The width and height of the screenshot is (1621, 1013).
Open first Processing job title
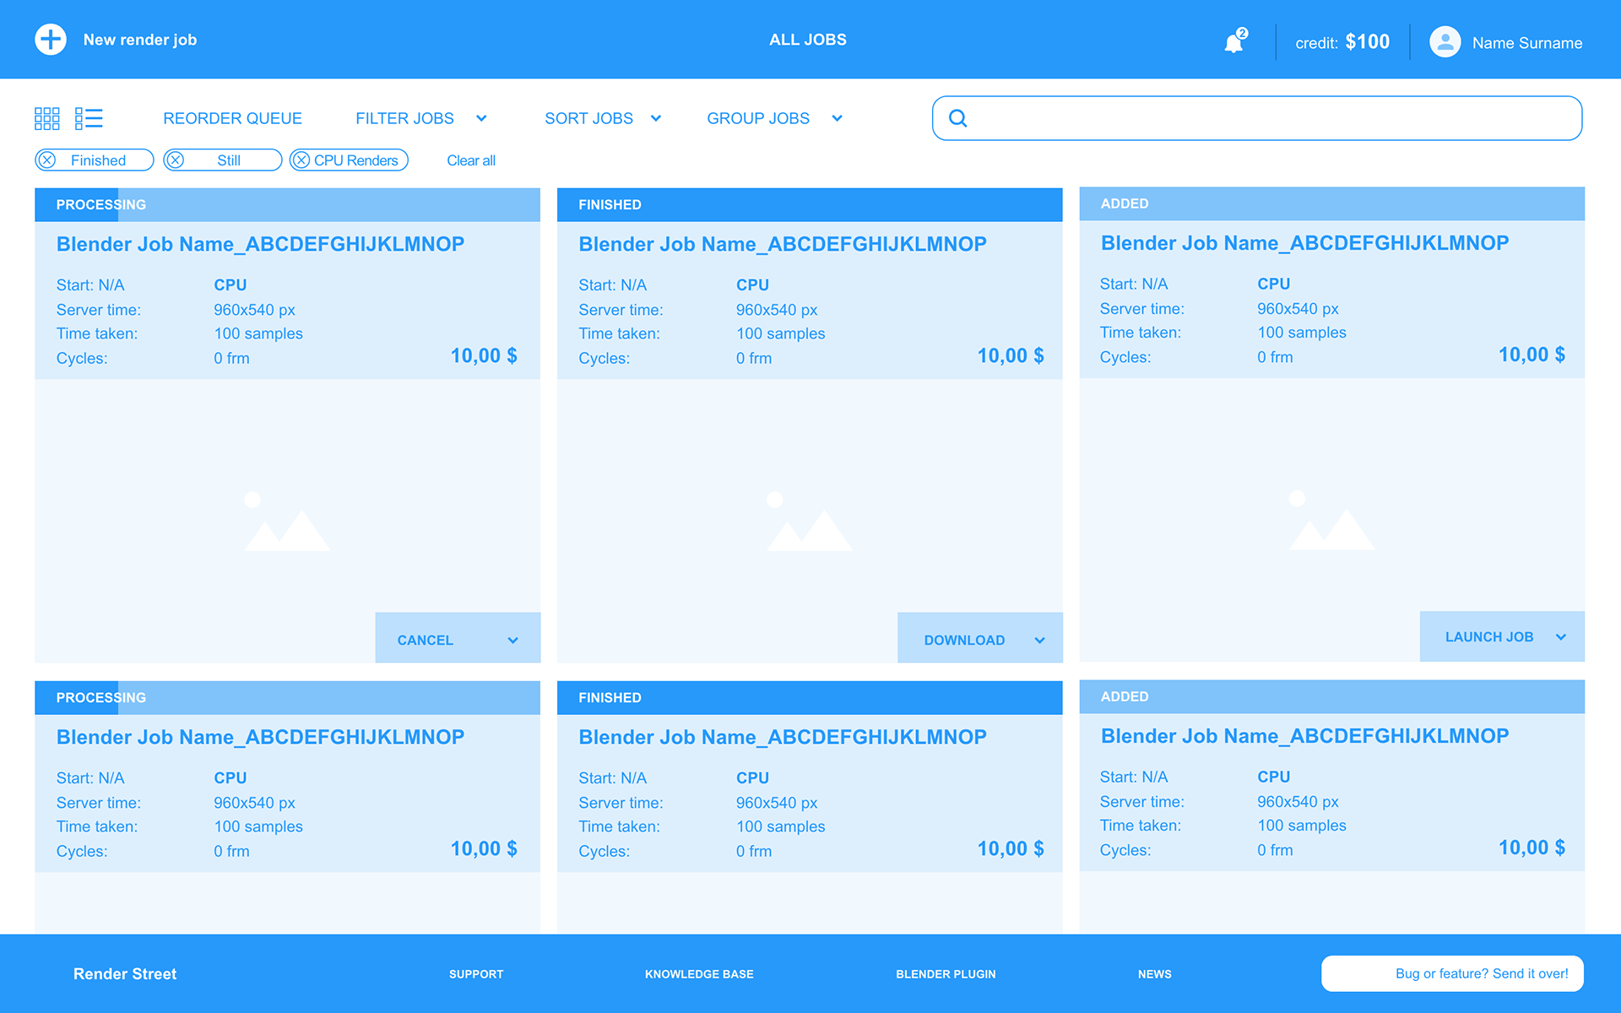click(260, 244)
